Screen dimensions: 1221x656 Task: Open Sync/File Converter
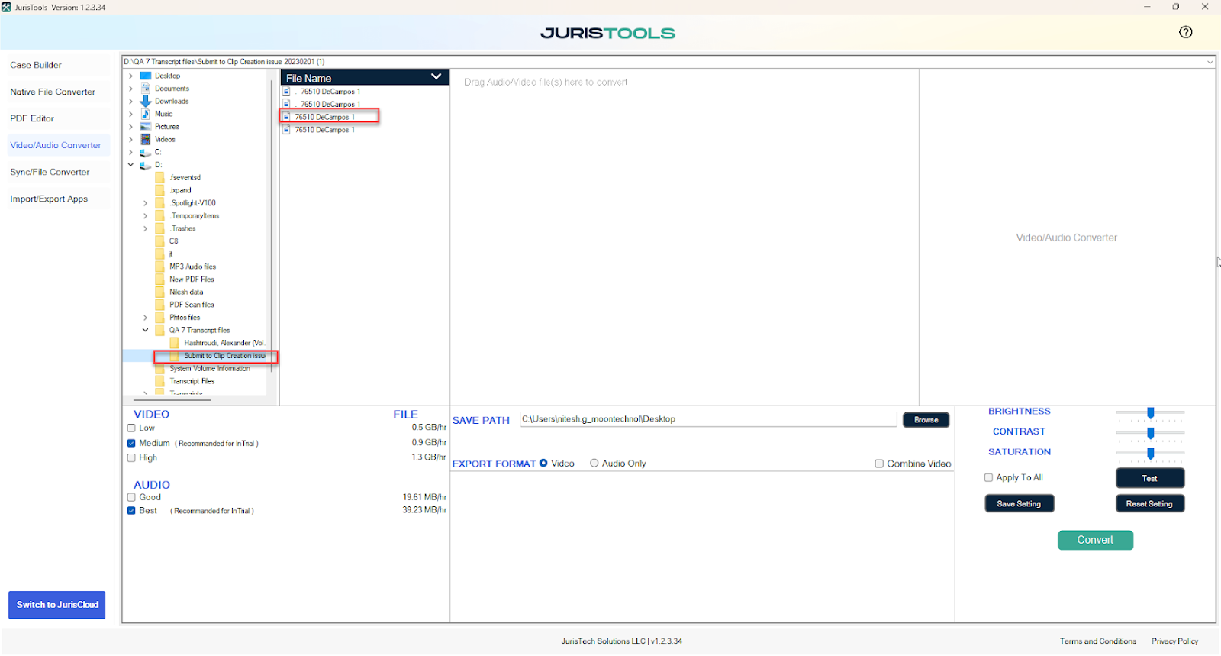50,172
